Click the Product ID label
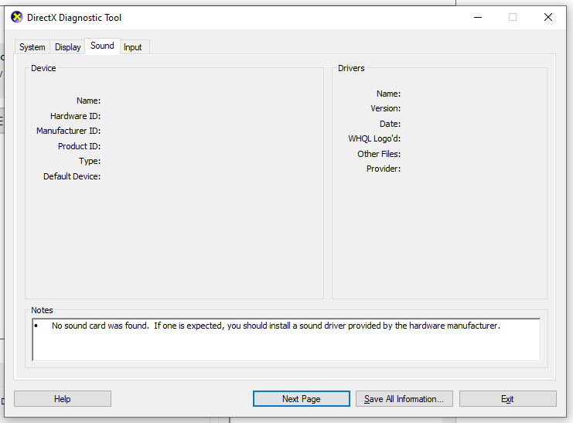The width and height of the screenshot is (573, 423). point(79,146)
